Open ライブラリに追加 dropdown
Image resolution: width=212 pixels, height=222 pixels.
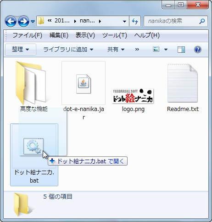coord(68,50)
